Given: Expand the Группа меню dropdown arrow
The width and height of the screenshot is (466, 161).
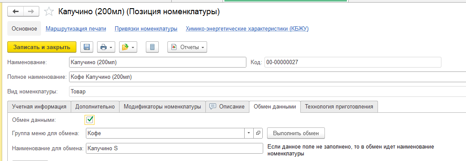Looking at the screenshot, I should [249, 133].
